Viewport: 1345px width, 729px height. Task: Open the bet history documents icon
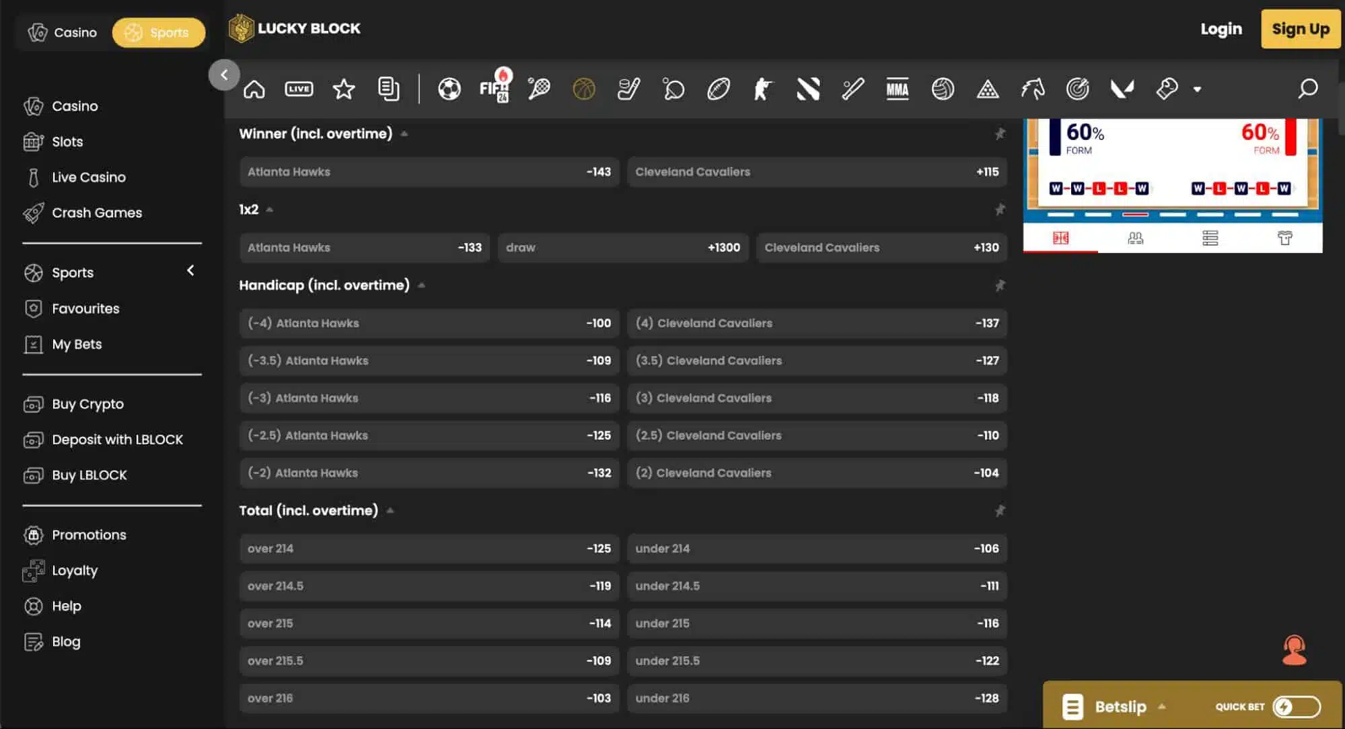(388, 89)
